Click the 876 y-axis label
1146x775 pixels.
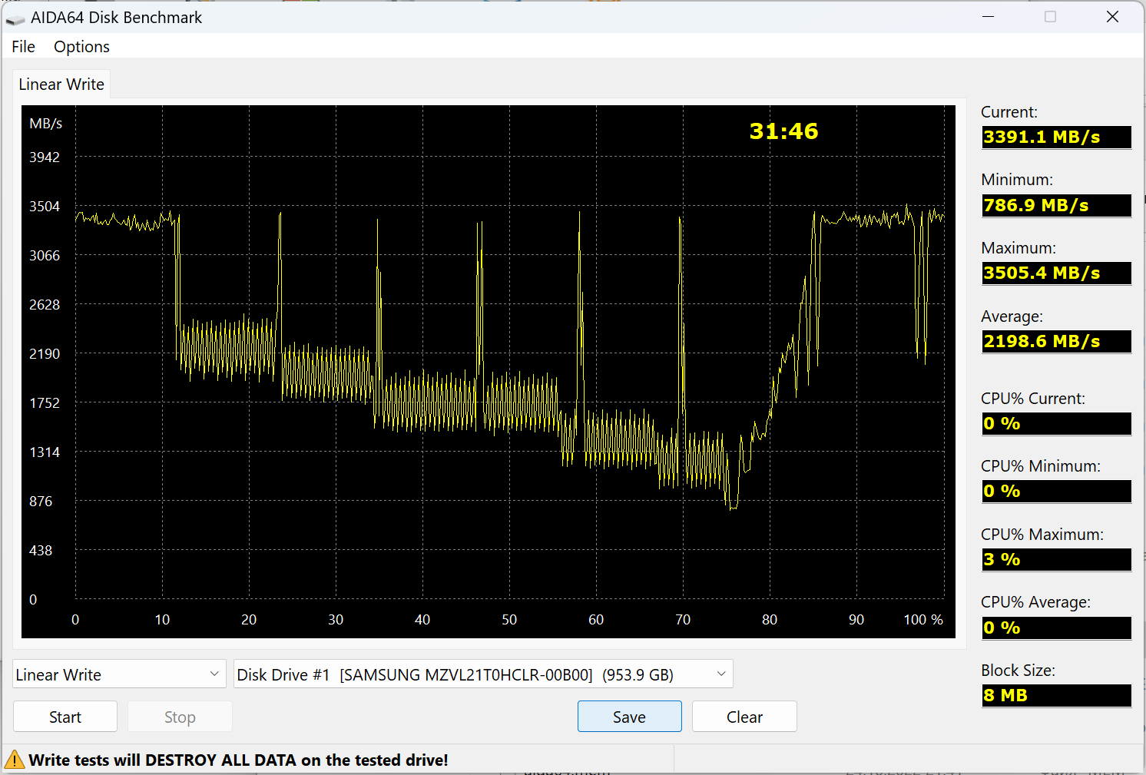coord(41,501)
